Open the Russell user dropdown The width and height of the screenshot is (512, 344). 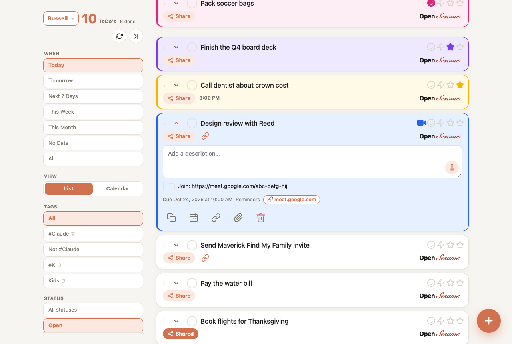[61, 18]
